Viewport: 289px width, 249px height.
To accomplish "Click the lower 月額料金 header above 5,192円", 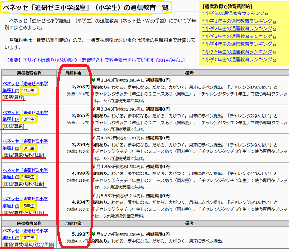I will click(x=73, y=224).
